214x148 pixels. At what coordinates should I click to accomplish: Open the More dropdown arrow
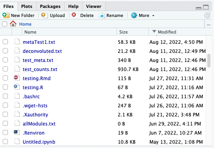click(153, 16)
